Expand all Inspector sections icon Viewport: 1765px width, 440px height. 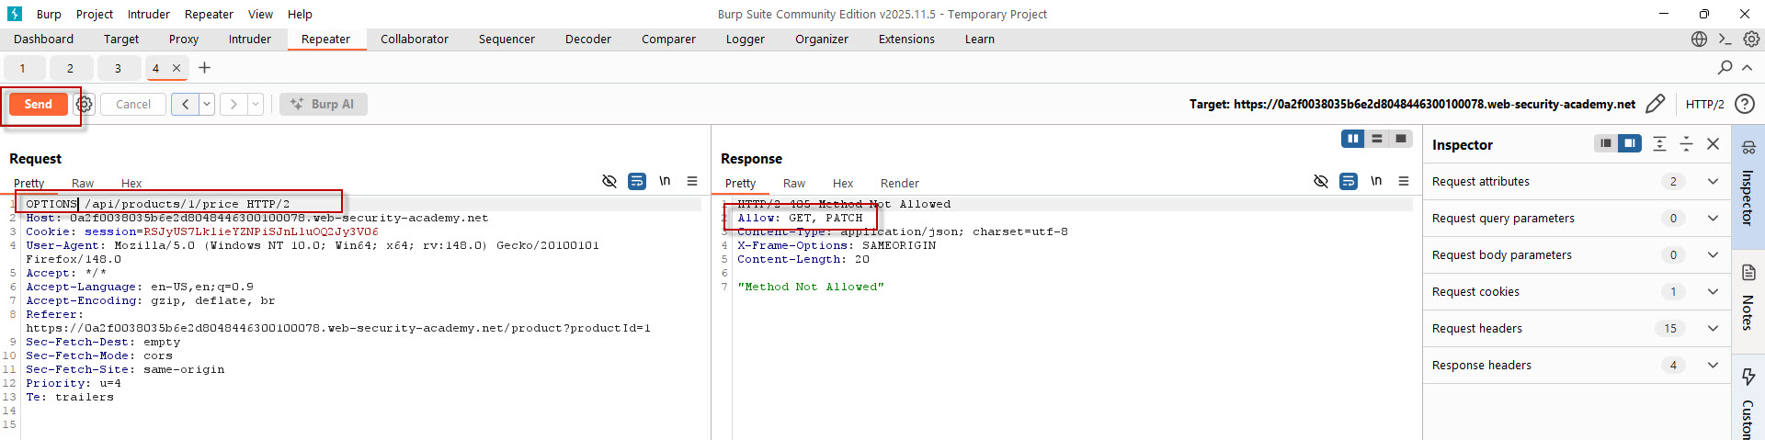pos(1659,143)
